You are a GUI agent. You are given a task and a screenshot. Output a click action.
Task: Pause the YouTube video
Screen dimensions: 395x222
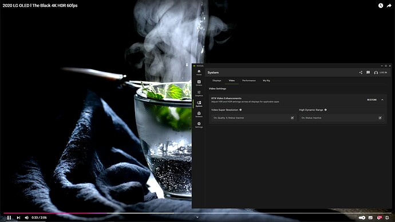point(9,217)
